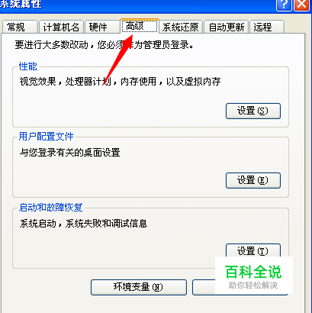The width and height of the screenshot is (312, 313).
Task: Click the 环境变量(N) button
Action: point(139,287)
